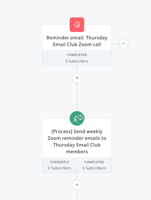Add a branch right of the Reminder email card

[x=123, y=44]
